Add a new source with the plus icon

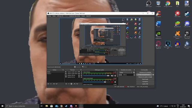(66, 84)
